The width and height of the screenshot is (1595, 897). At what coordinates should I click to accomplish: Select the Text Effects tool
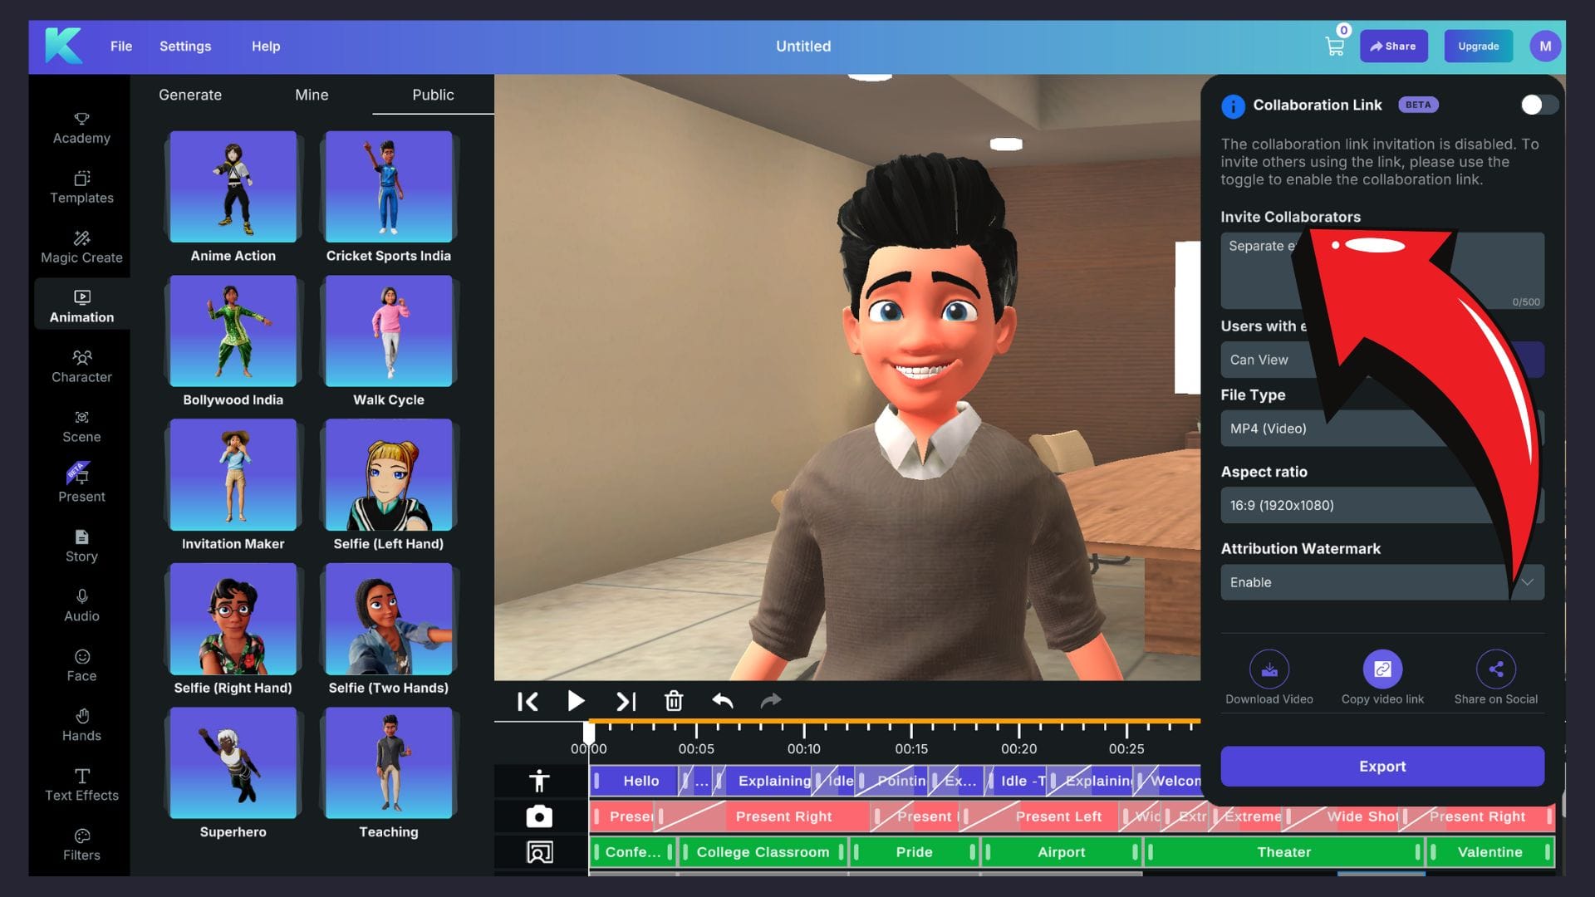tap(81, 784)
